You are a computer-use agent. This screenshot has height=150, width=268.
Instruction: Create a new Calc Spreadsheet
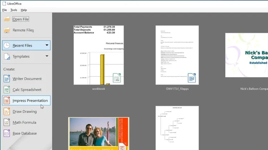27,90
